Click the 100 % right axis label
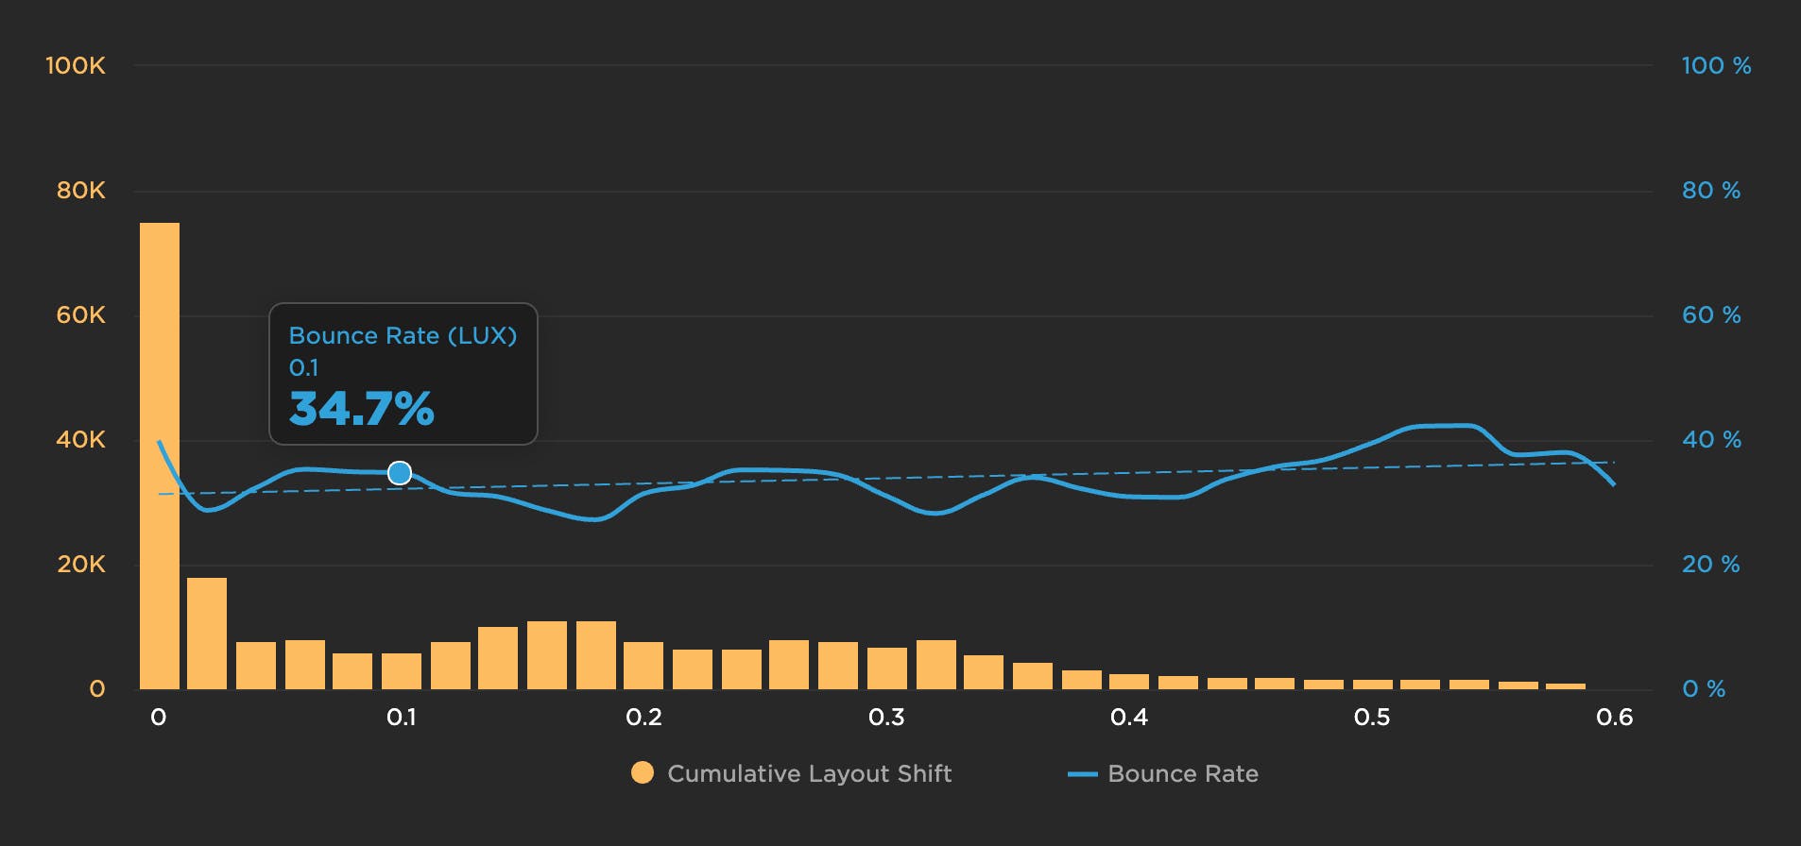The height and width of the screenshot is (846, 1801). (x=1715, y=65)
